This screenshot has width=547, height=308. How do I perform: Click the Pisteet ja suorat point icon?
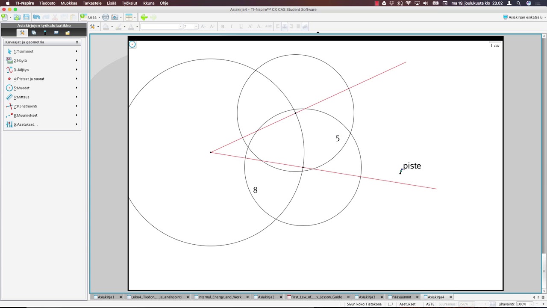click(9, 79)
